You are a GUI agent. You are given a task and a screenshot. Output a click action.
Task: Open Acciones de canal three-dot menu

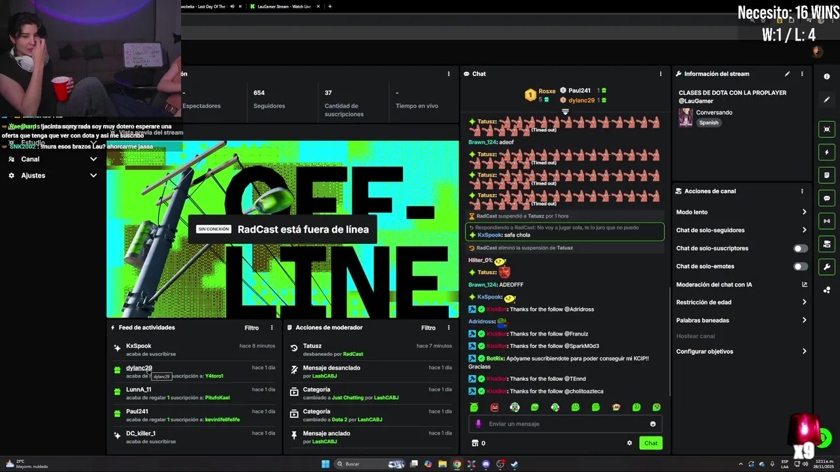tap(802, 191)
